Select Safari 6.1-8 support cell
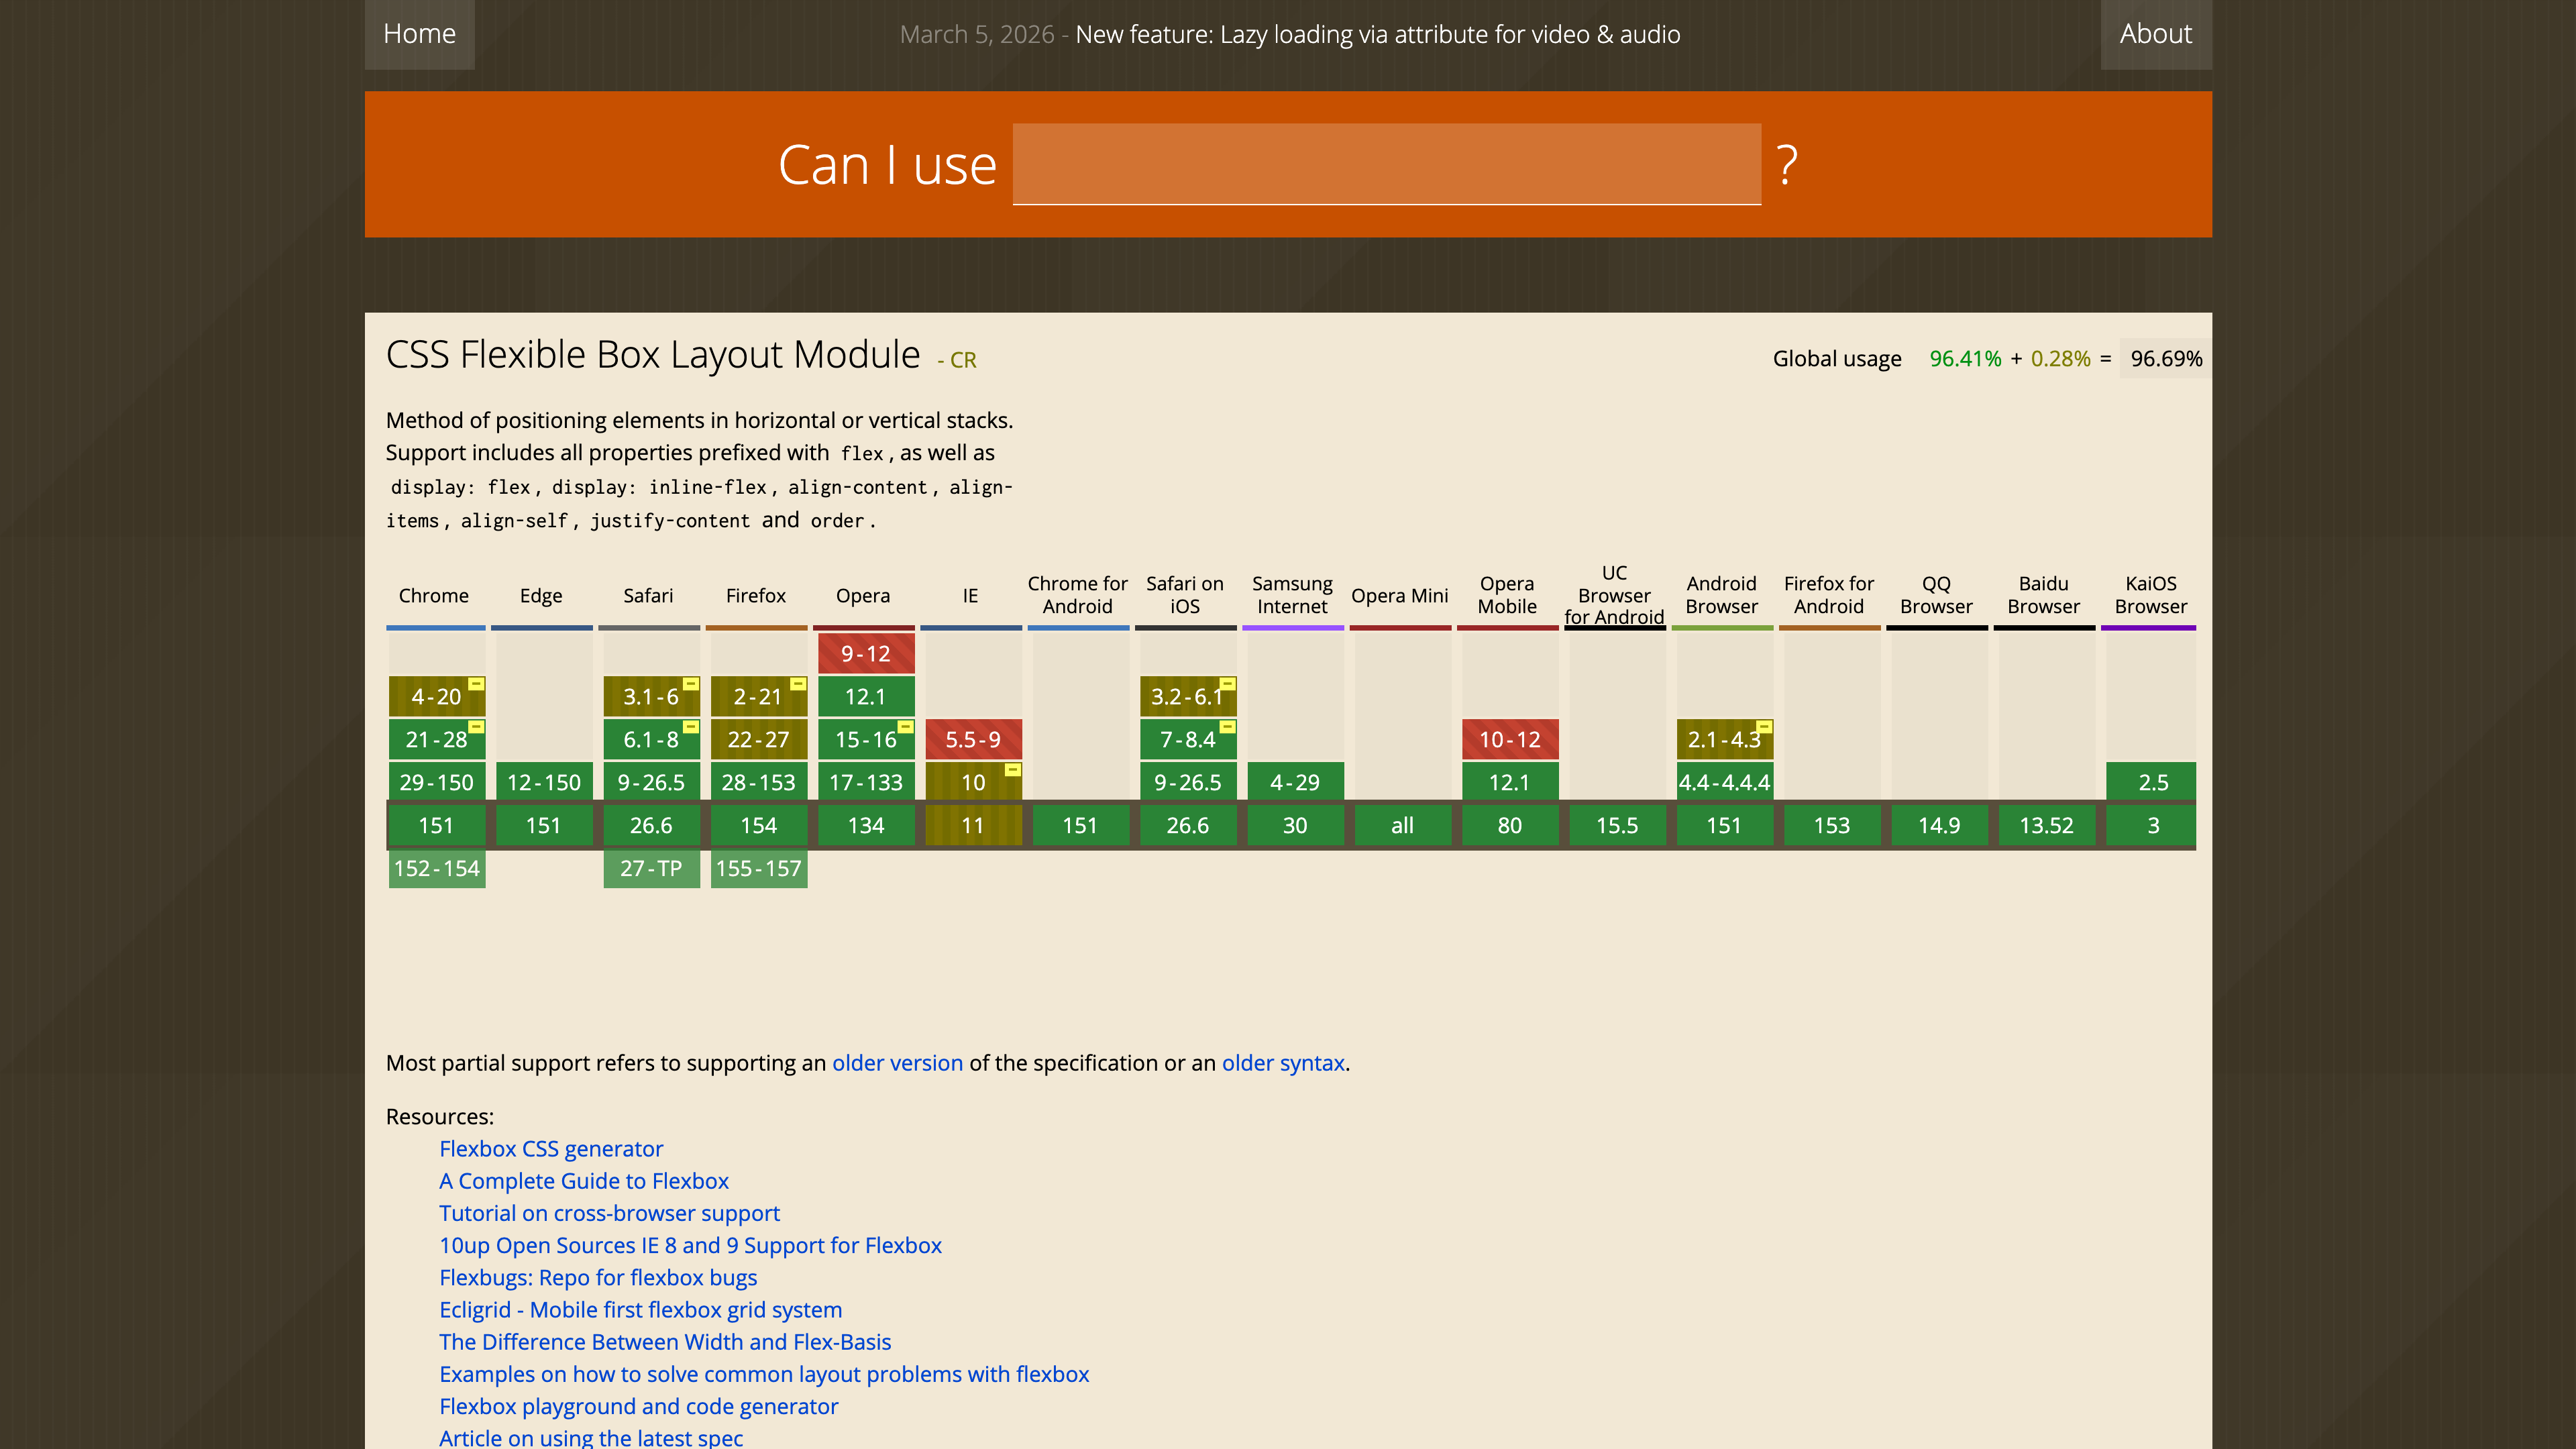This screenshot has width=2576, height=1449. [x=651, y=740]
